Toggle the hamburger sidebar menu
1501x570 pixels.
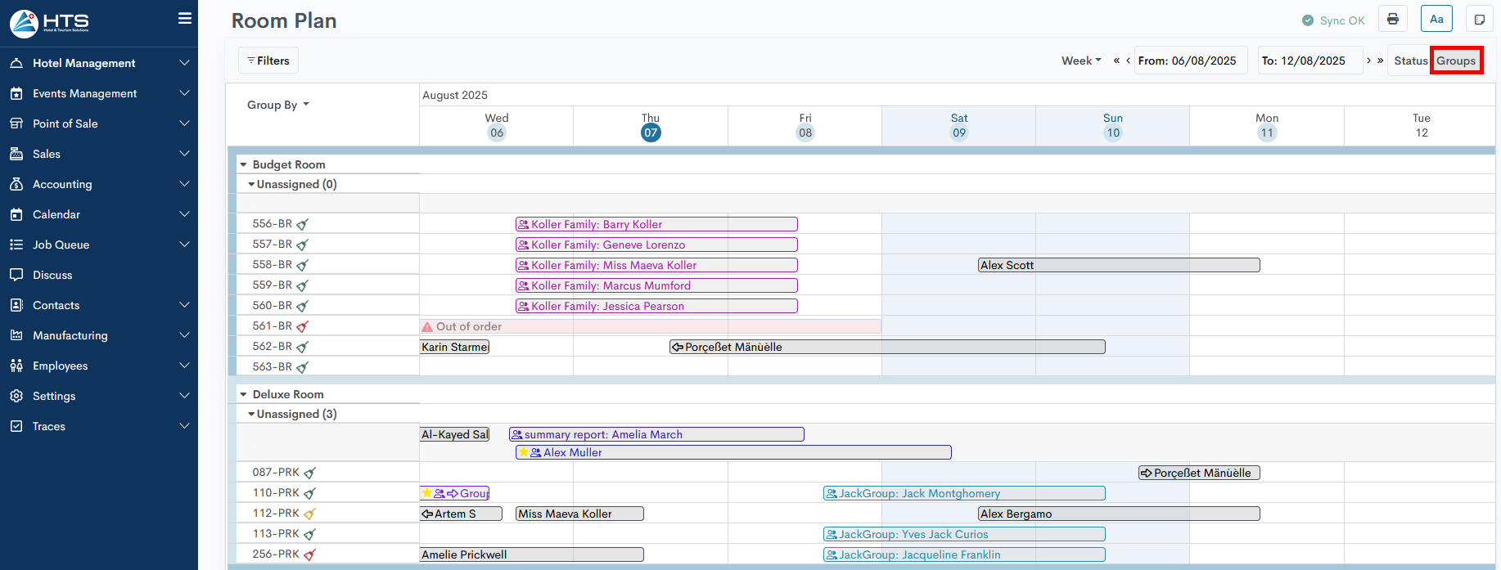(185, 18)
